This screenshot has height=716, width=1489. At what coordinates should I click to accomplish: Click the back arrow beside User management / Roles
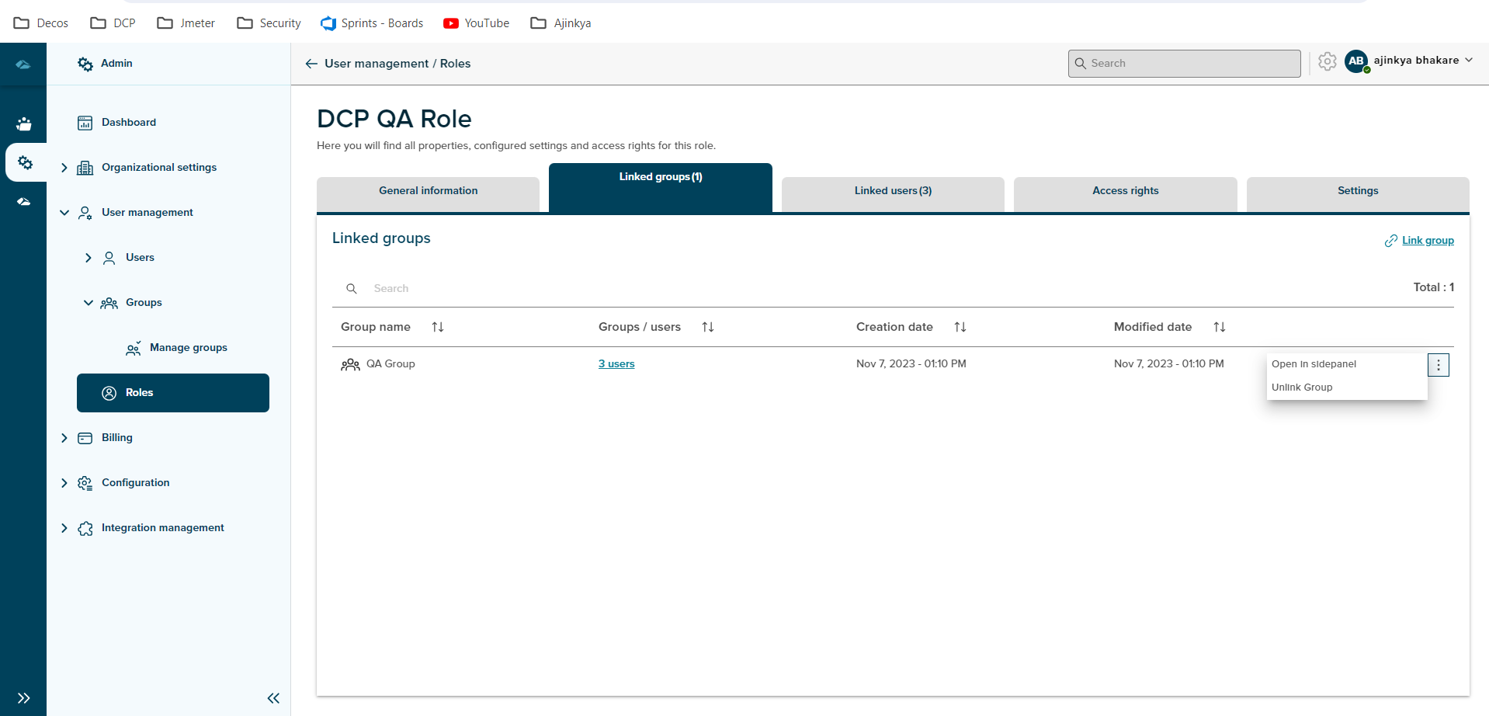coord(311,64)
